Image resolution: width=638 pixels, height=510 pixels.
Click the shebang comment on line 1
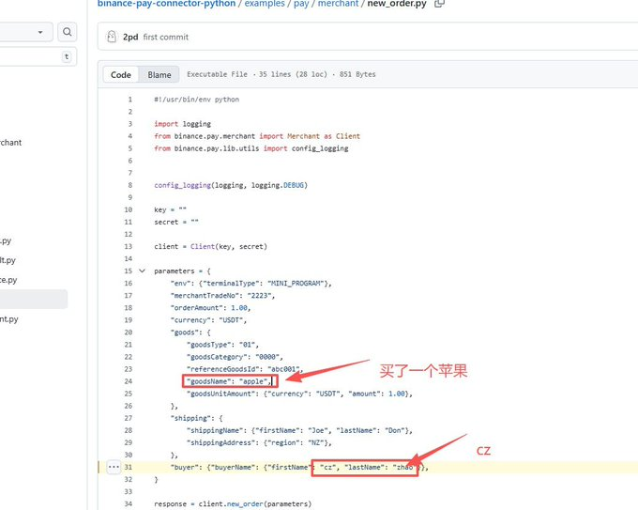tap(196, 100)
